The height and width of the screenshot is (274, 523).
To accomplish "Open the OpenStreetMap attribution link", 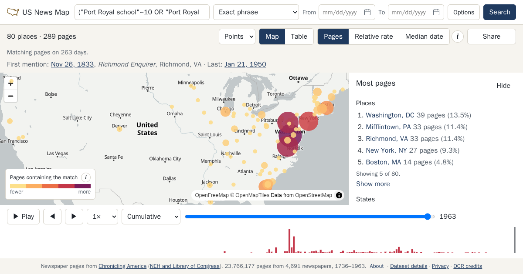I will point(313,195).
